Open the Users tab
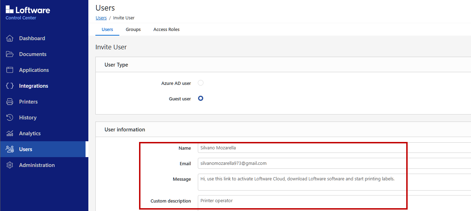471x211 pixels. pos(107,30)
